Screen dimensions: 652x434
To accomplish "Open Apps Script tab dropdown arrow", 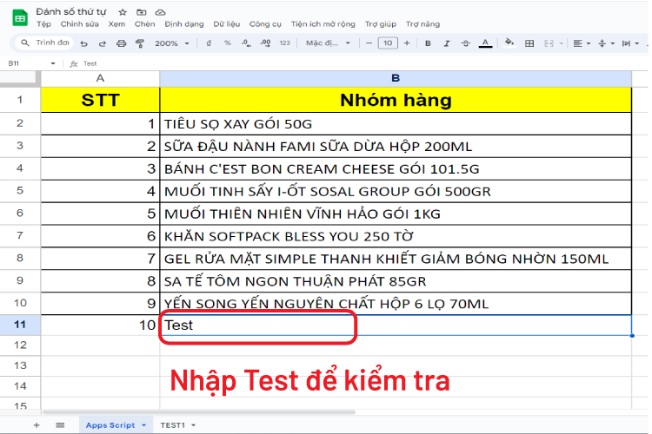I will click(x=143, y=425).
